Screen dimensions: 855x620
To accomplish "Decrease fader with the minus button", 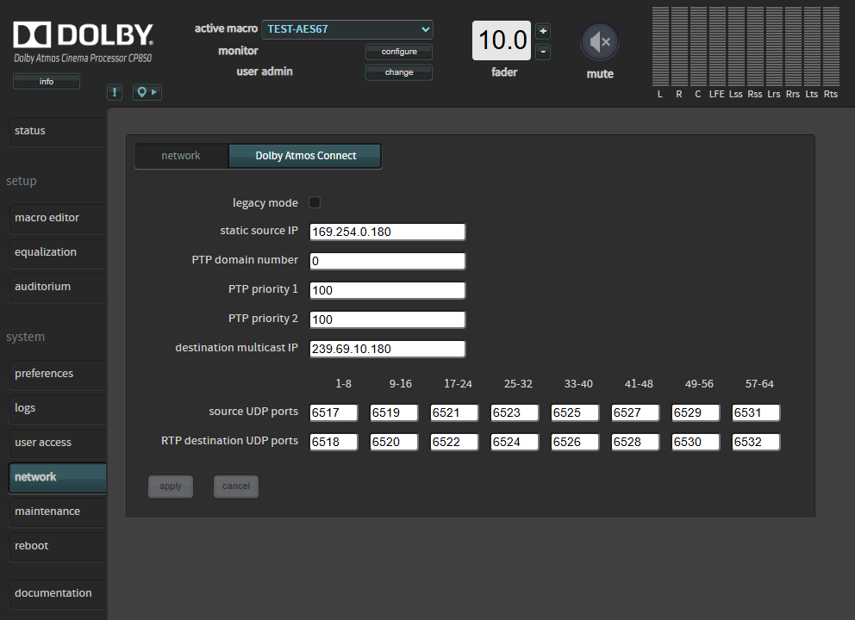I will click(x=543, y=52).
